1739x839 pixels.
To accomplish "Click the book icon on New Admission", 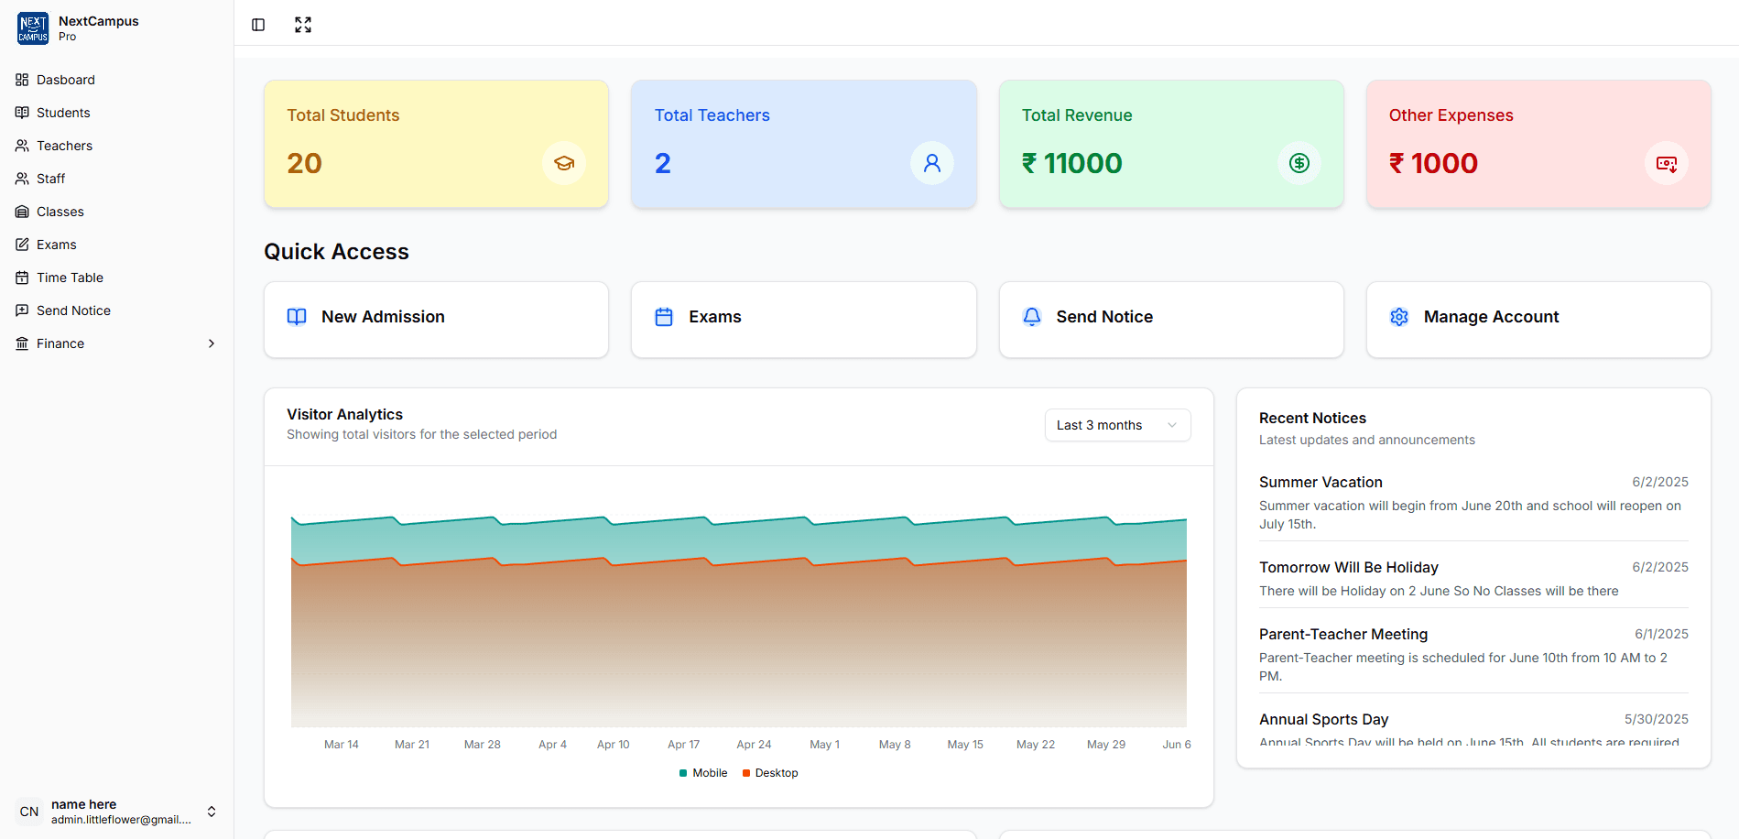I will pos(297,317).
